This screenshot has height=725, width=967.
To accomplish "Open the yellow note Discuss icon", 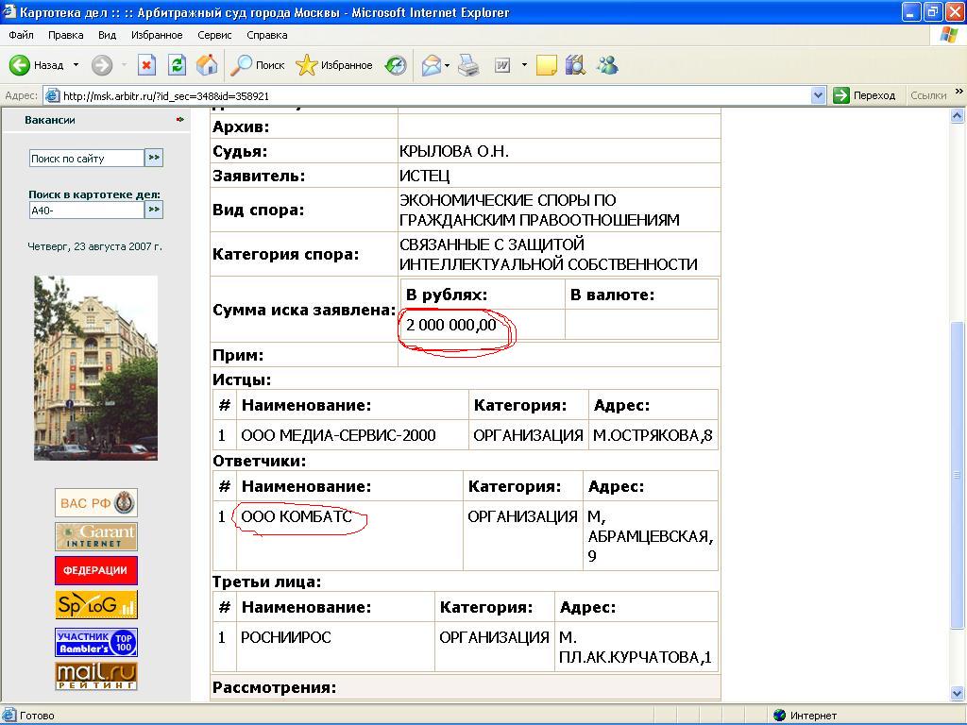I will (547, 65).
